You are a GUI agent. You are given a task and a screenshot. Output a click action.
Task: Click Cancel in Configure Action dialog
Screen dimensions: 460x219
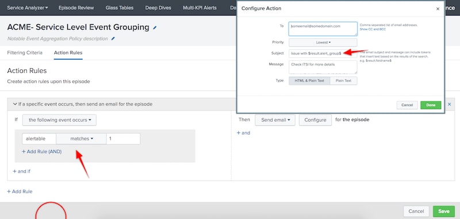[x=407, y=105]
